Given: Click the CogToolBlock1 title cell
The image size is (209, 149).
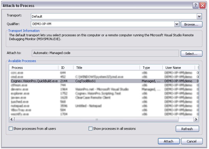Looking at the screenshot, I should (86, 81).
